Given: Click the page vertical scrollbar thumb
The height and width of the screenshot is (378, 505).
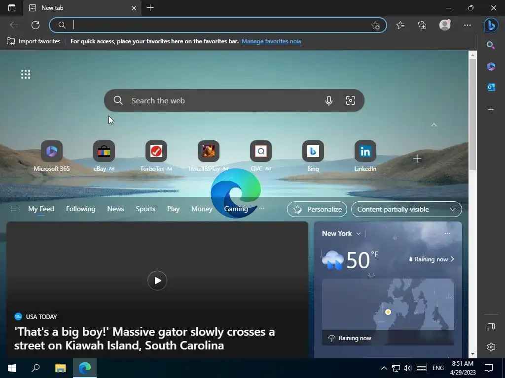Looking at the screenshot, I should point(472,114).
